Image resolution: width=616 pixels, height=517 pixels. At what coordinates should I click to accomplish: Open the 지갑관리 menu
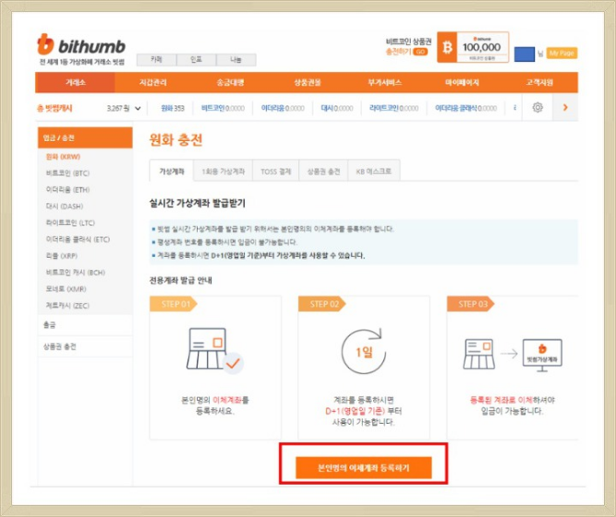point(152,82)
